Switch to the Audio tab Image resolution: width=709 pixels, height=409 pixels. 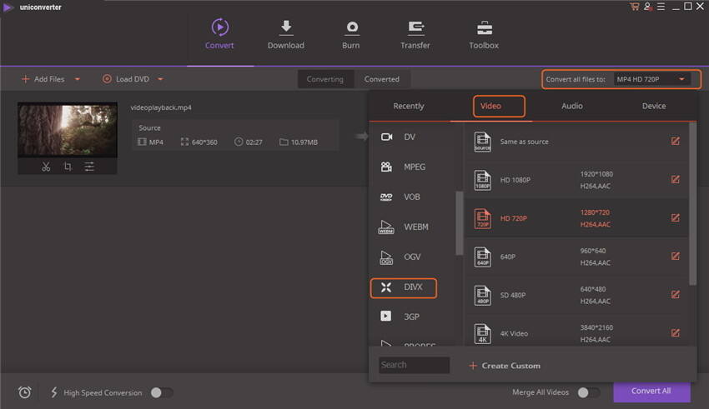pyautogui.click(x=572, y=106)
